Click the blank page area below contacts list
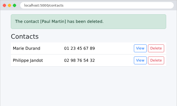Image resolution: width=177 pixels, height=106 pixels. [x=88, y=85]
